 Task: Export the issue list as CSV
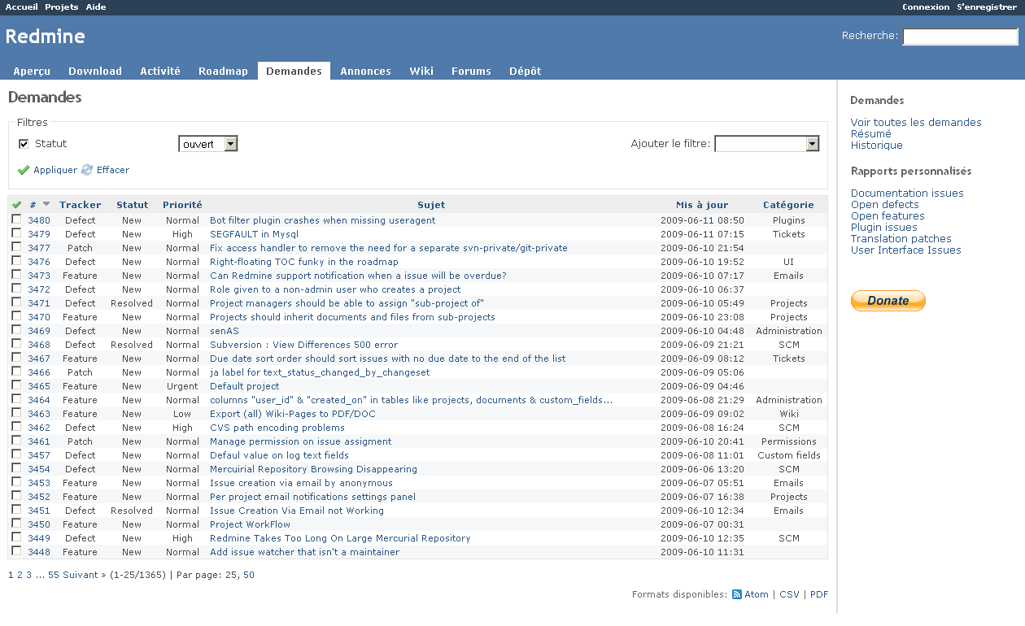tap(789, 594)
